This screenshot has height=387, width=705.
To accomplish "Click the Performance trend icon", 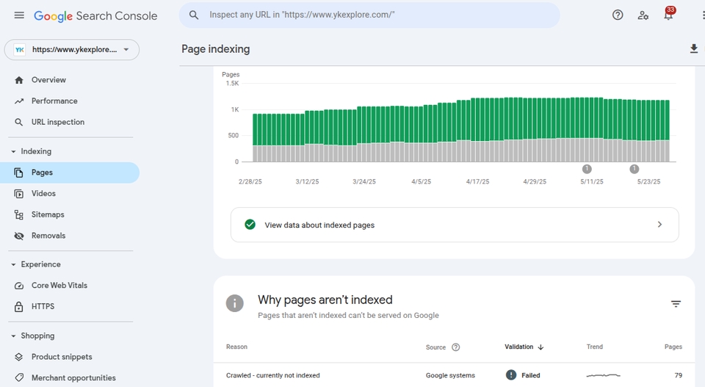I will 19,101.
